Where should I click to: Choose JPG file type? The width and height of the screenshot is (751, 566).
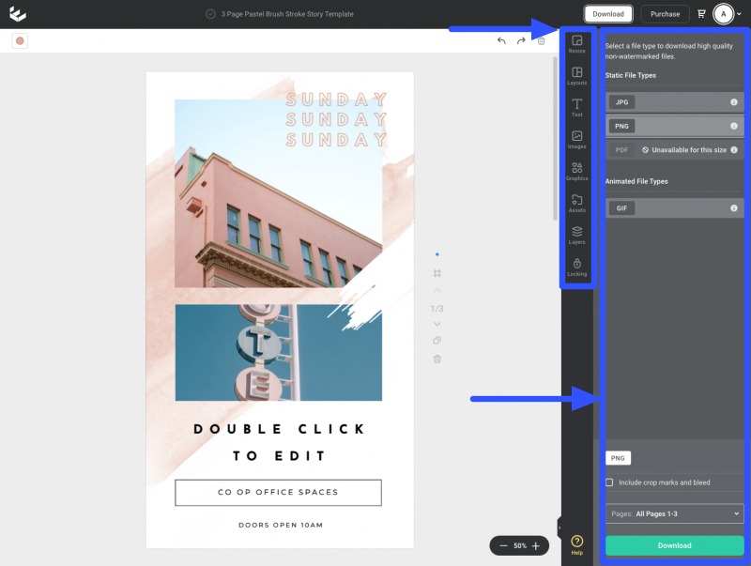tap(621, 101)
